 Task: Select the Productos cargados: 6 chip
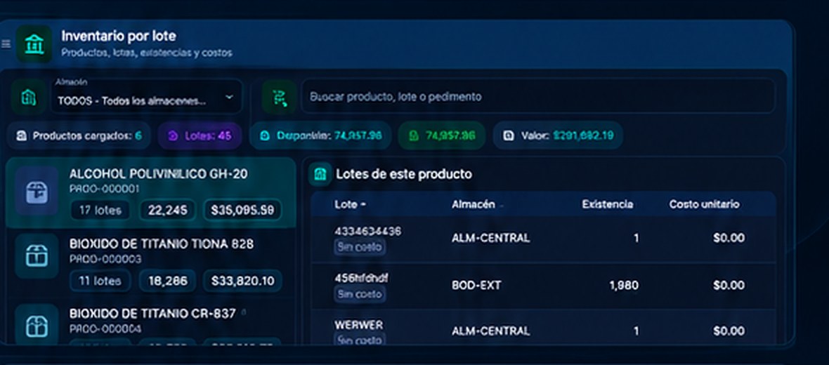click(x=79, y=135)
